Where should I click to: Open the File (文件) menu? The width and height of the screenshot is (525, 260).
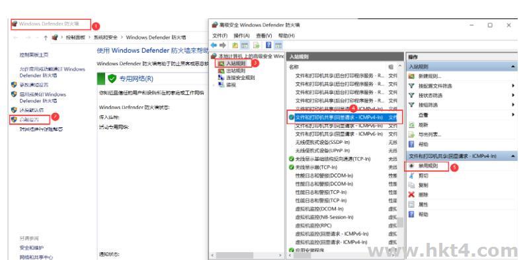(220, 36)
